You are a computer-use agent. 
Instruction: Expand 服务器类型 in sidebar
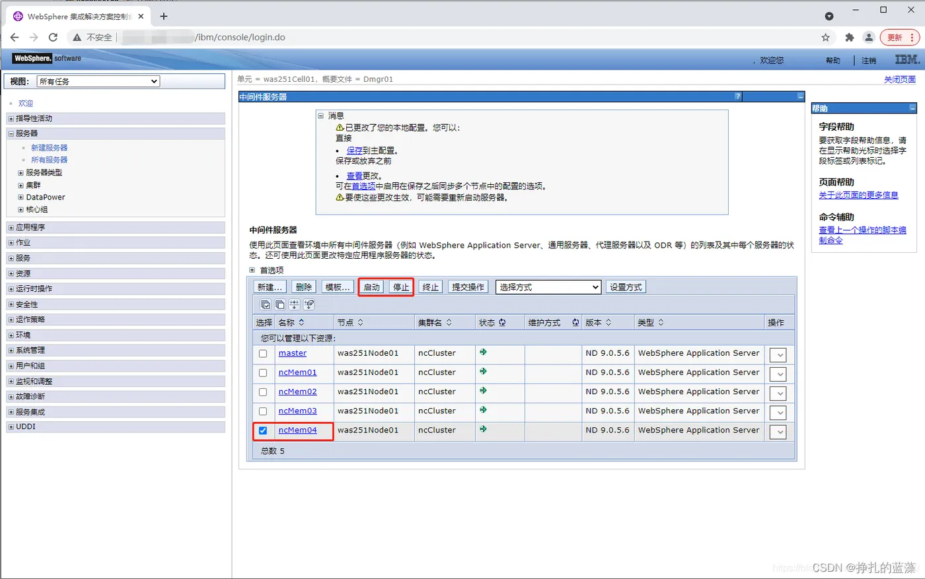click(x=20, y=173)
